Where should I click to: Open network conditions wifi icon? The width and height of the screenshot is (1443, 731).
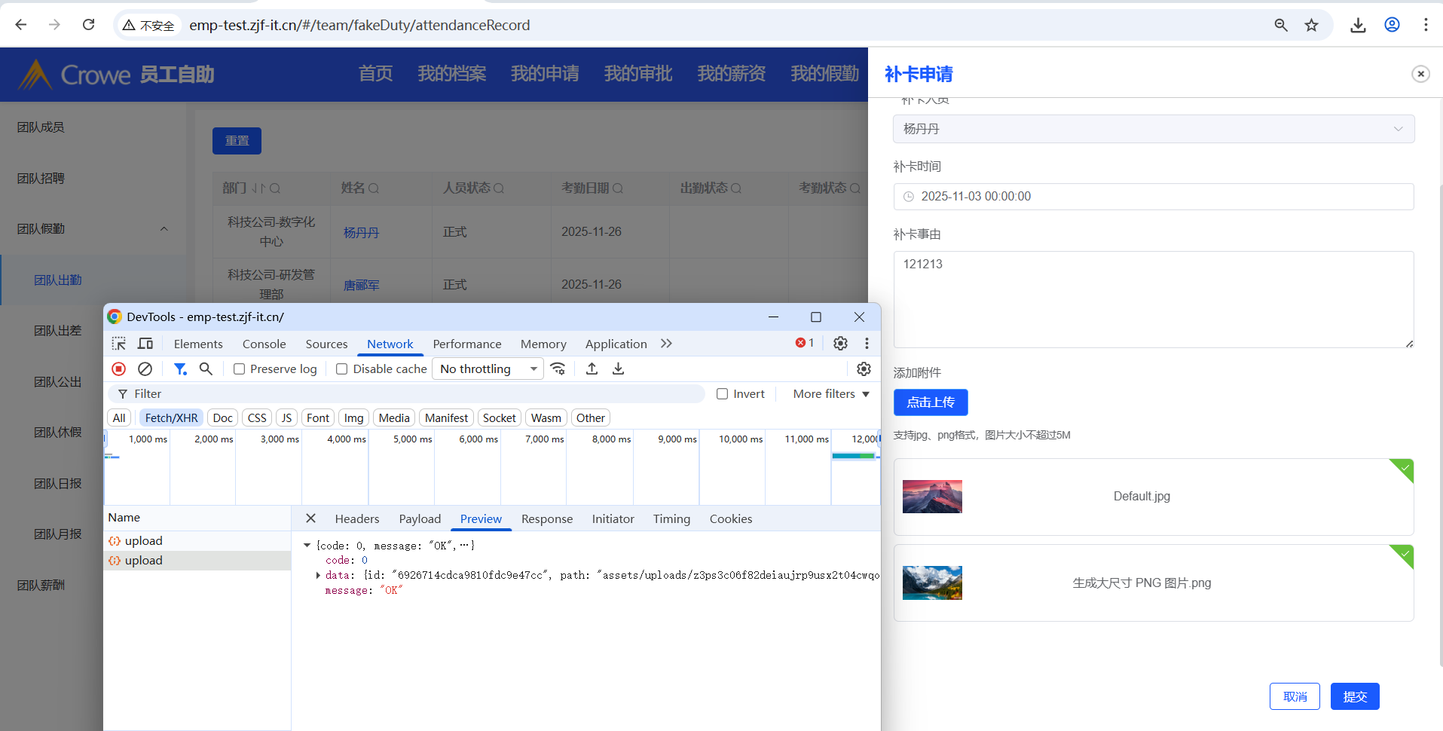[558, 369]
